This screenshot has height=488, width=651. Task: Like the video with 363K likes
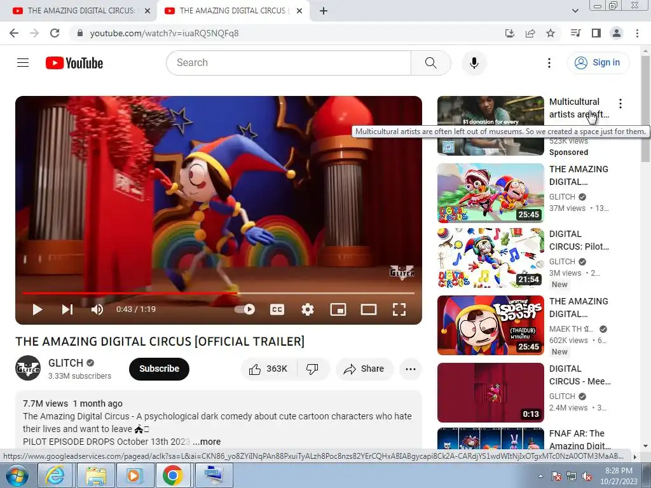tap(269, 369)
